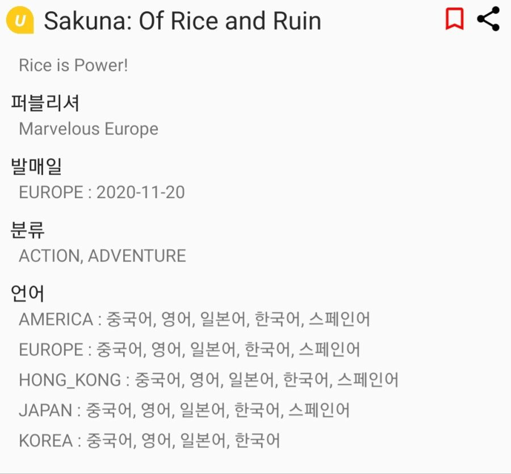Tap the 분류 section heading

[x=27, y=230]
